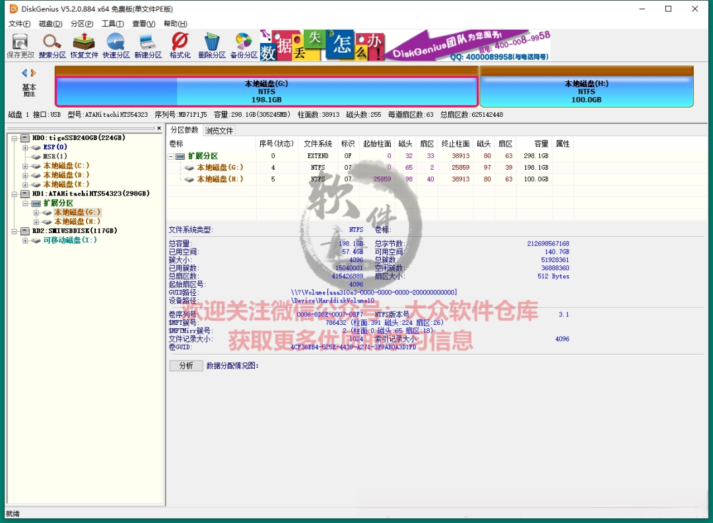The image size is (713, 523).
Task: Select 本地磁盘(H:) in left tree
Action: coord(77,222)
